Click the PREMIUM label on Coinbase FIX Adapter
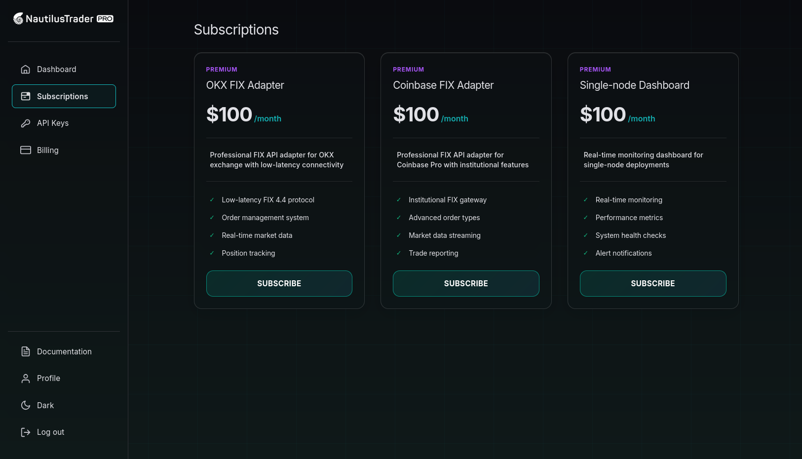Image resolution: width=802 pixels, height=459 pixels. [408, 69]
